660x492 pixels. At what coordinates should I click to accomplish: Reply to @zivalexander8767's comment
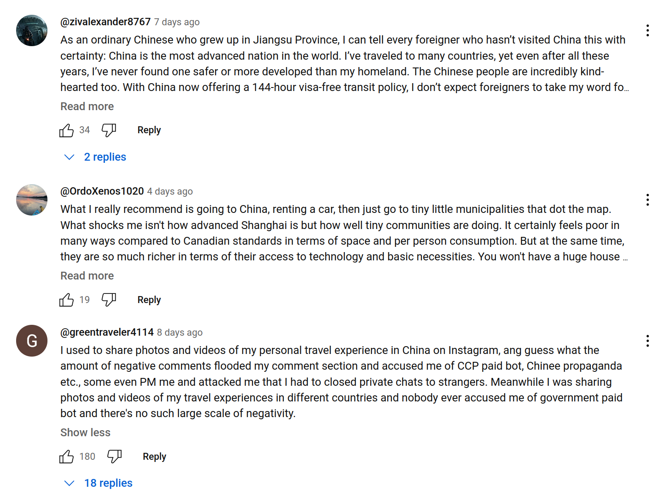pyautogui.click(x=149, y=130)
